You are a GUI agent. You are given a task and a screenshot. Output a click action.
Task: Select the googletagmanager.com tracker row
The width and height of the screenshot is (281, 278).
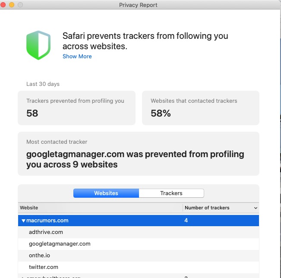tap(60, 244)
